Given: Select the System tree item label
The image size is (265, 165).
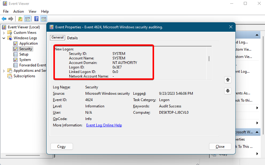Looking at the screenshot, I should pyautogui.click(x=25, y=60).
